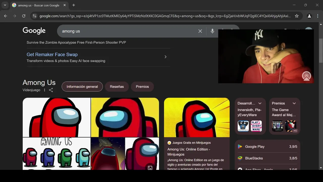
Task: Close the 'among us' browser tab
Action: point(65,5)
